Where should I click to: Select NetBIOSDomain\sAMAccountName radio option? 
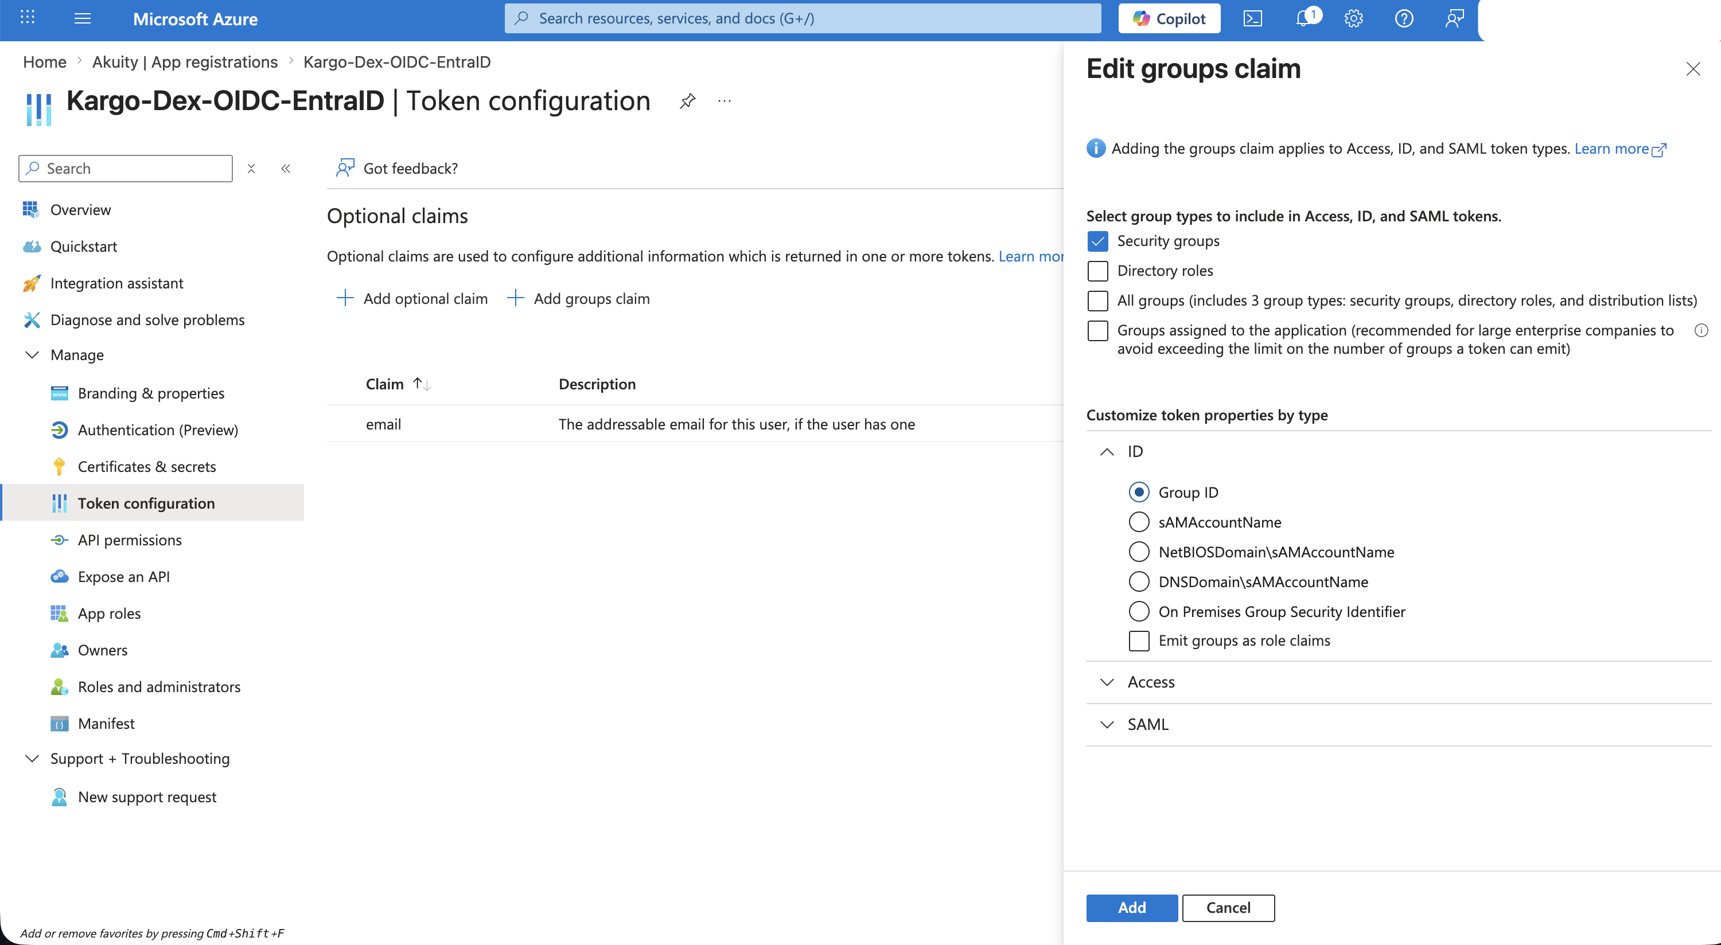[1139, 552]
